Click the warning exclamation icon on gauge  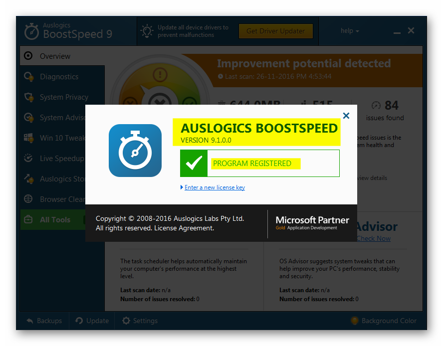pyautogui.click(x=160, y=75)
